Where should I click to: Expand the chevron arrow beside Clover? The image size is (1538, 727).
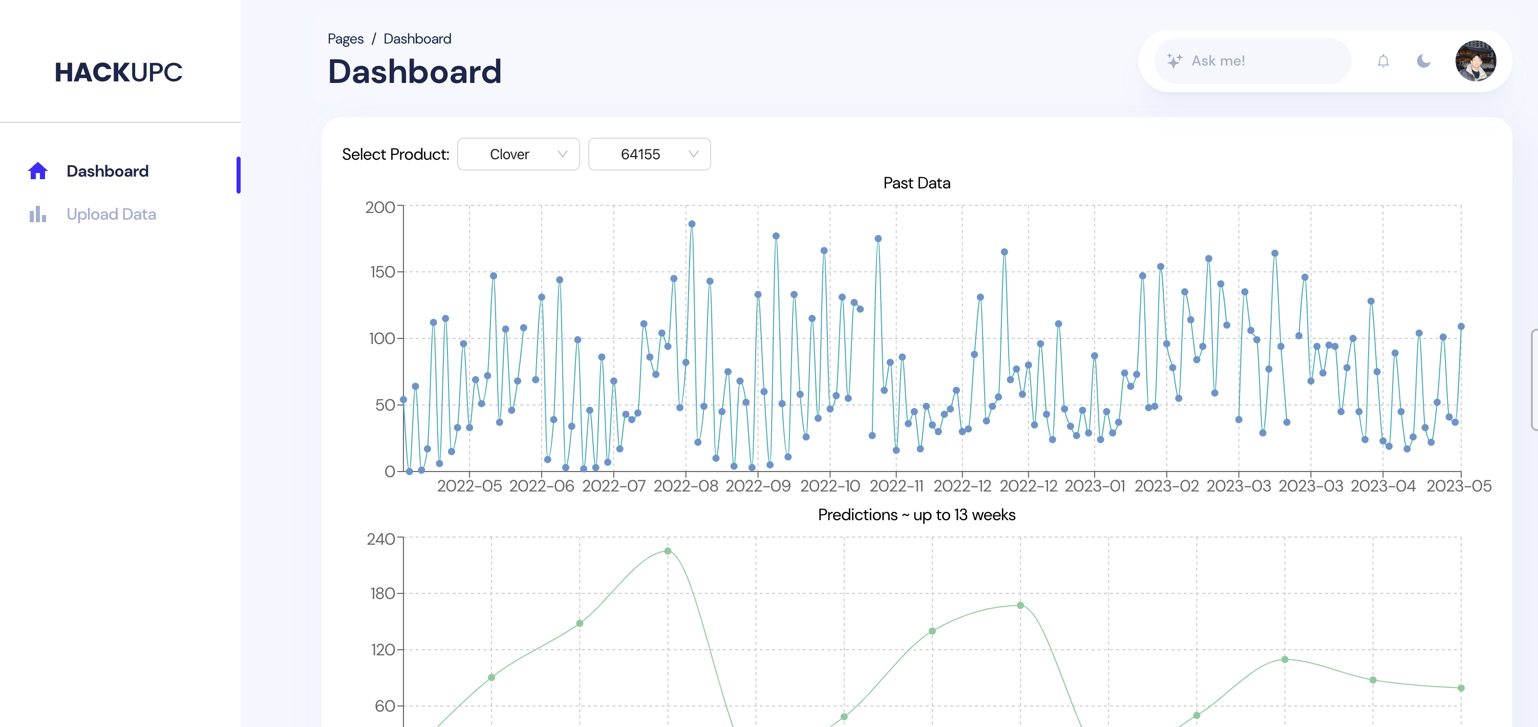pos(562,155)
